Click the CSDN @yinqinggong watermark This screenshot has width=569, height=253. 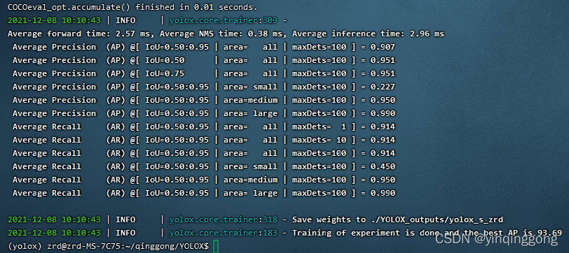497,239
